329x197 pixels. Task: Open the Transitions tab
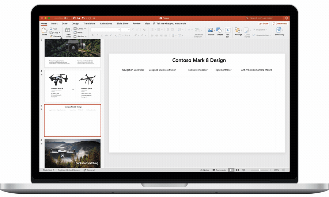(x=89, y=23)
